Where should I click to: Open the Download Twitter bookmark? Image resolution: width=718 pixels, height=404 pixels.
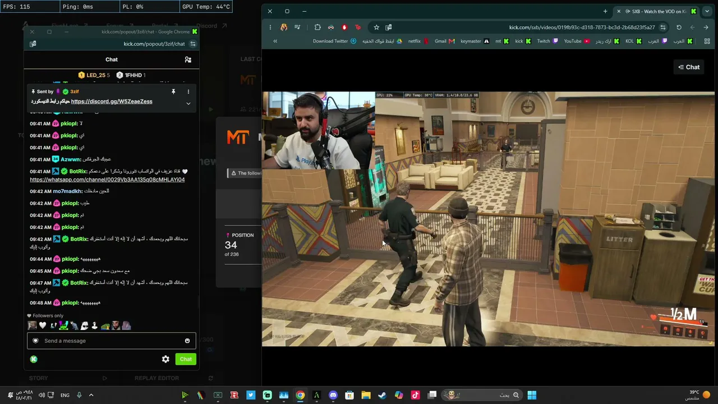coord(335,41)
